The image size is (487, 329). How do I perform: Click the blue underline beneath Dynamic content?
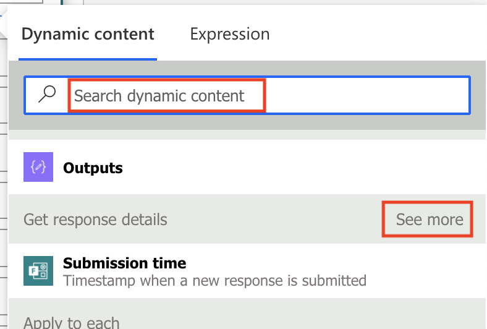(88, 59)
